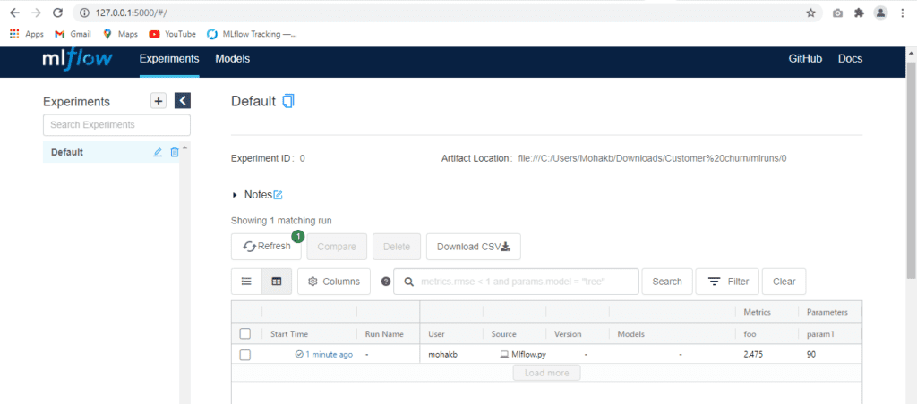Click the mlflow logo
This screenshot has width=917, height=404.
click(77, 60)
